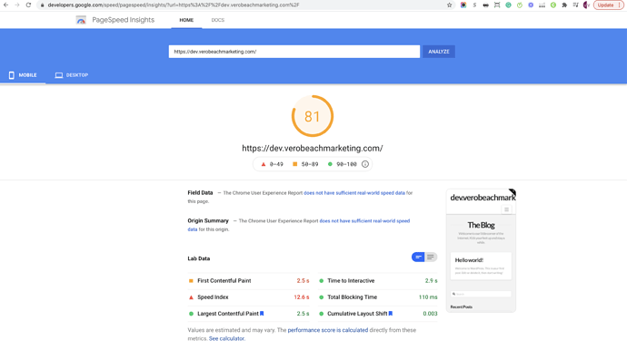
Task: Click the browser back arrow
Action: click(x=6, y=5)
